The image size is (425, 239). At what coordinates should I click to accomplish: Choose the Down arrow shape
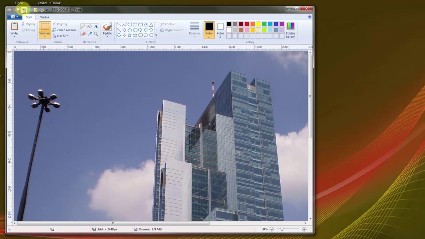coord(119,35)
